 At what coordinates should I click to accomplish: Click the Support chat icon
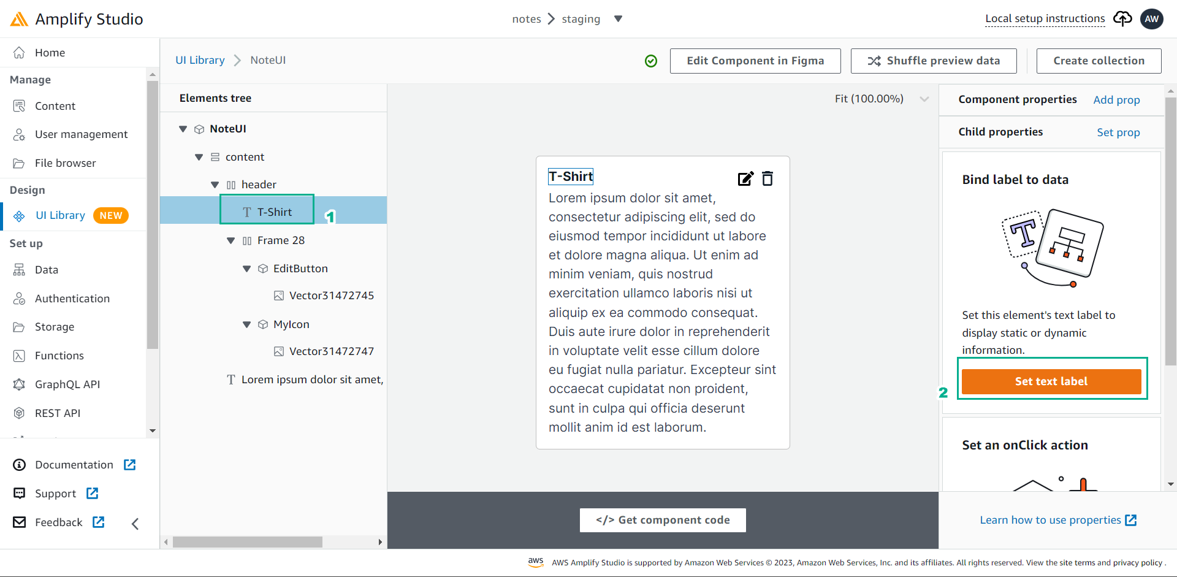20,494
